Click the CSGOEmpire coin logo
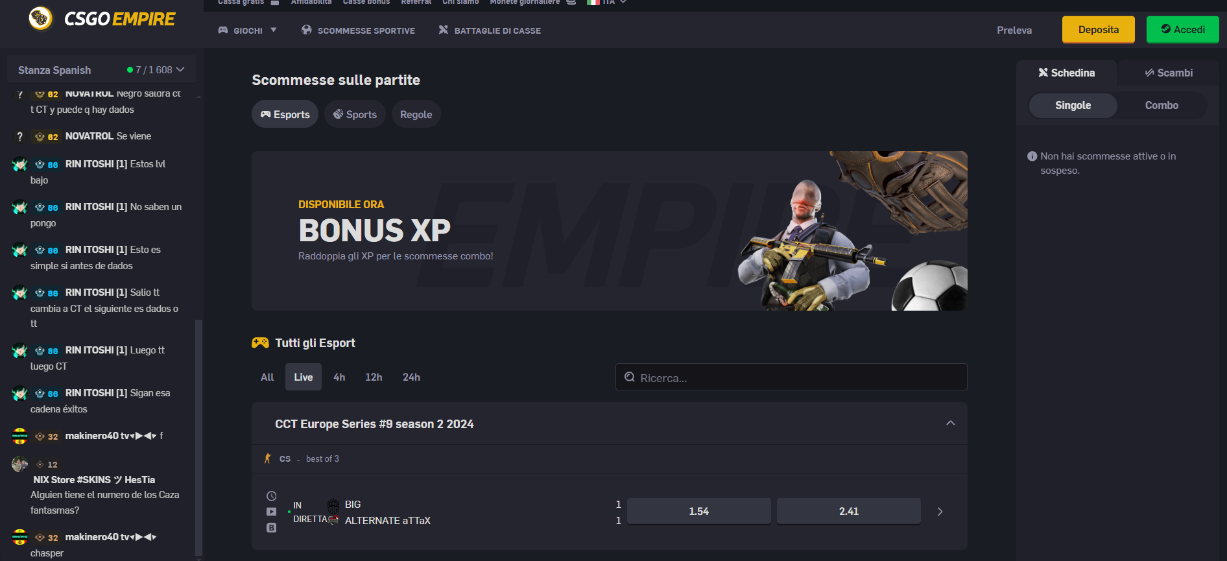 tap(40, 18)
